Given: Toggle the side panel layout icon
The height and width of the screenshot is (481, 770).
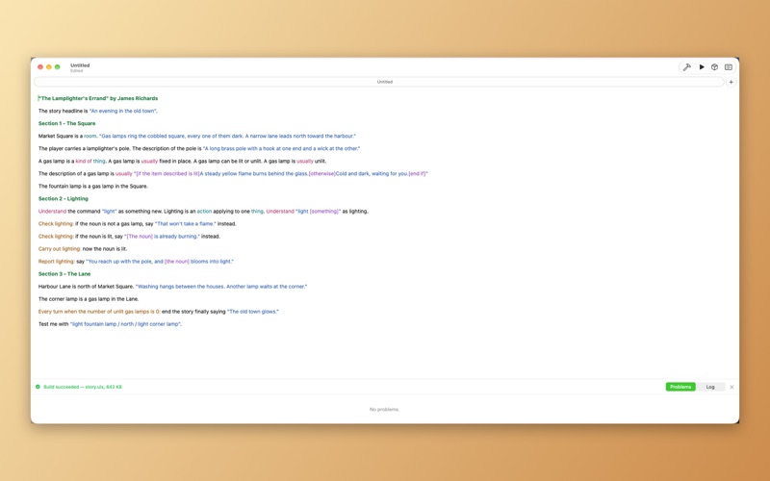Looking at the screenshot, I should point(729,67).
